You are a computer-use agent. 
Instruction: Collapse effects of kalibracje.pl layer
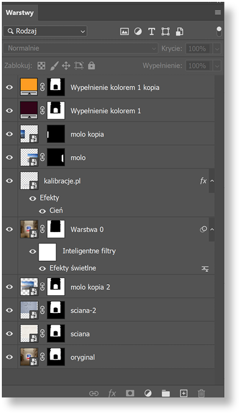(x=212, y=181)
